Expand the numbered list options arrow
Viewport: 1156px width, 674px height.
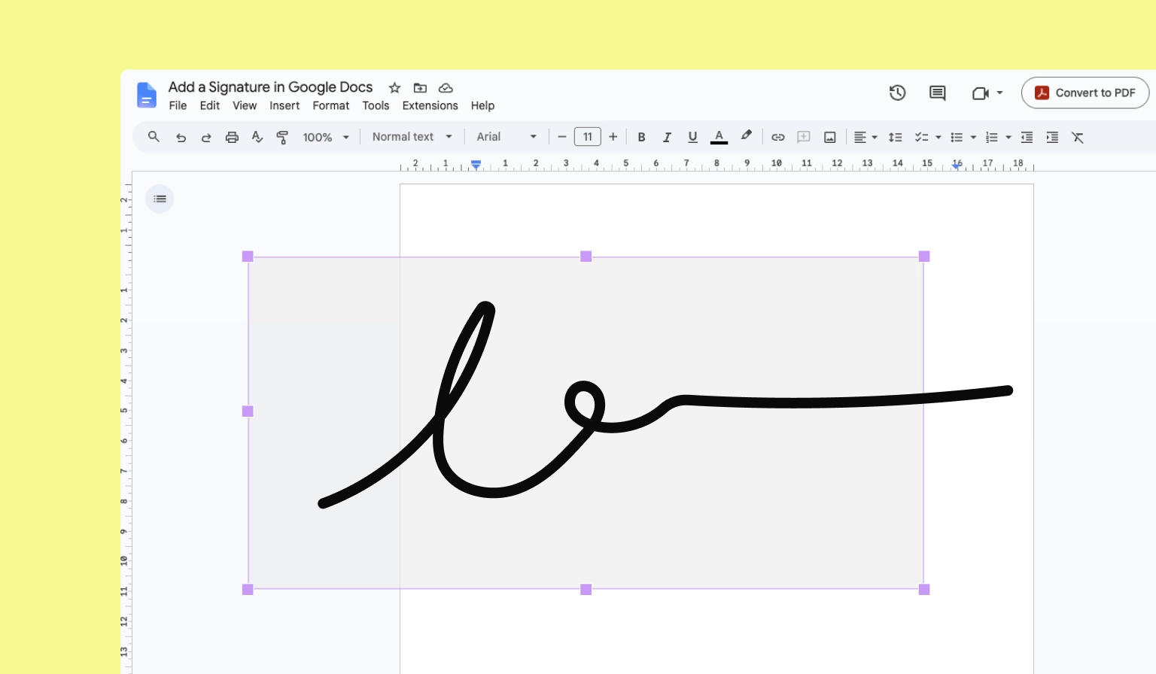pos(1008,137)
